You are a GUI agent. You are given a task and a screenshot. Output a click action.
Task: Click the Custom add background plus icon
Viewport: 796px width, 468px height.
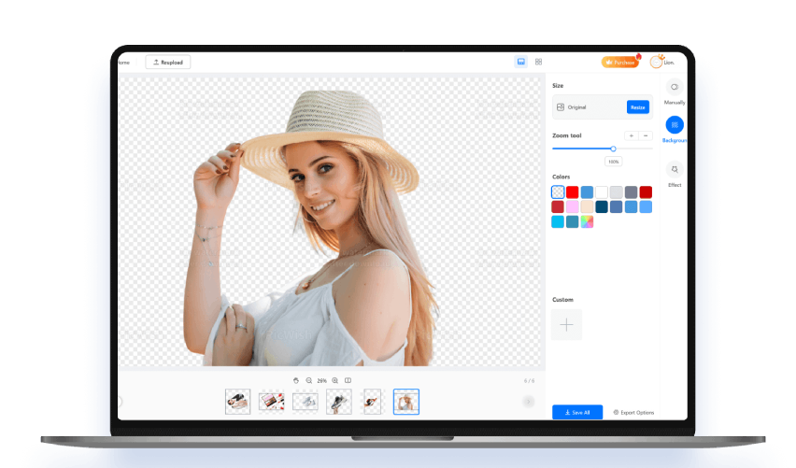(x=566, y=324)
